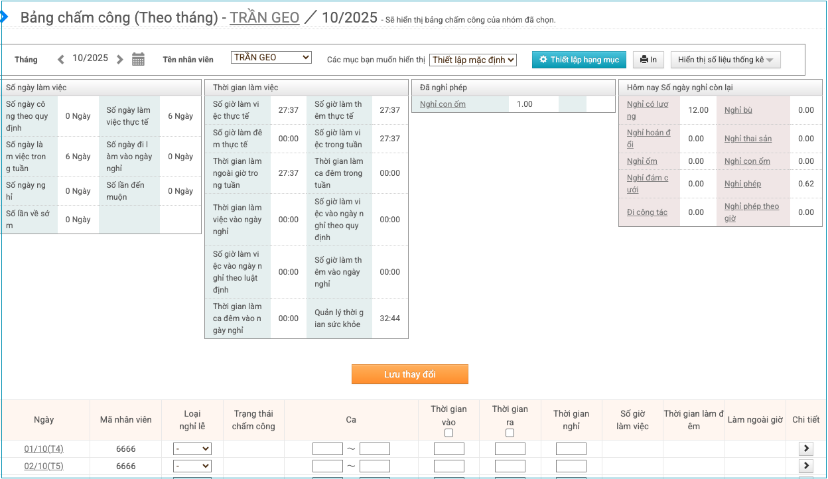Screen dimensions: 828x479
Task: Click the Nghỉ thai sản link
Action: pos(748,139)
